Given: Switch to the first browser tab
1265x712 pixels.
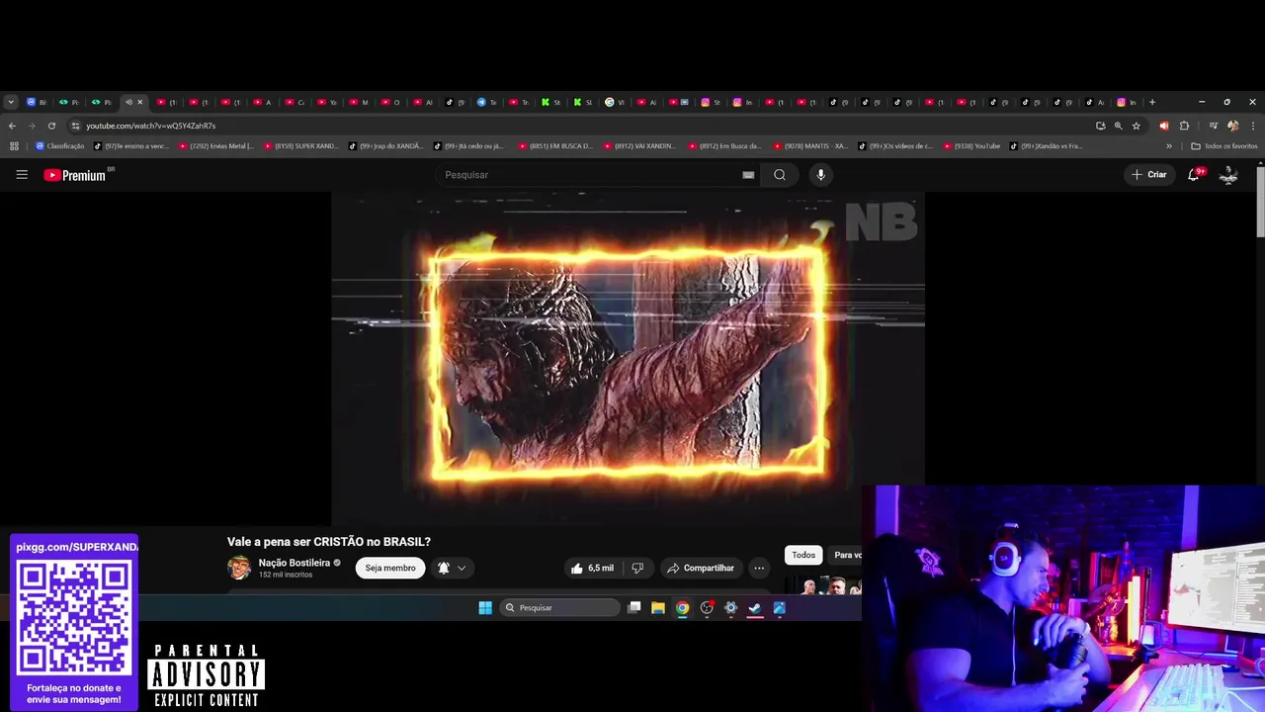Looking at the screenshot, I should pyautogui.click(x=36, y=102).
